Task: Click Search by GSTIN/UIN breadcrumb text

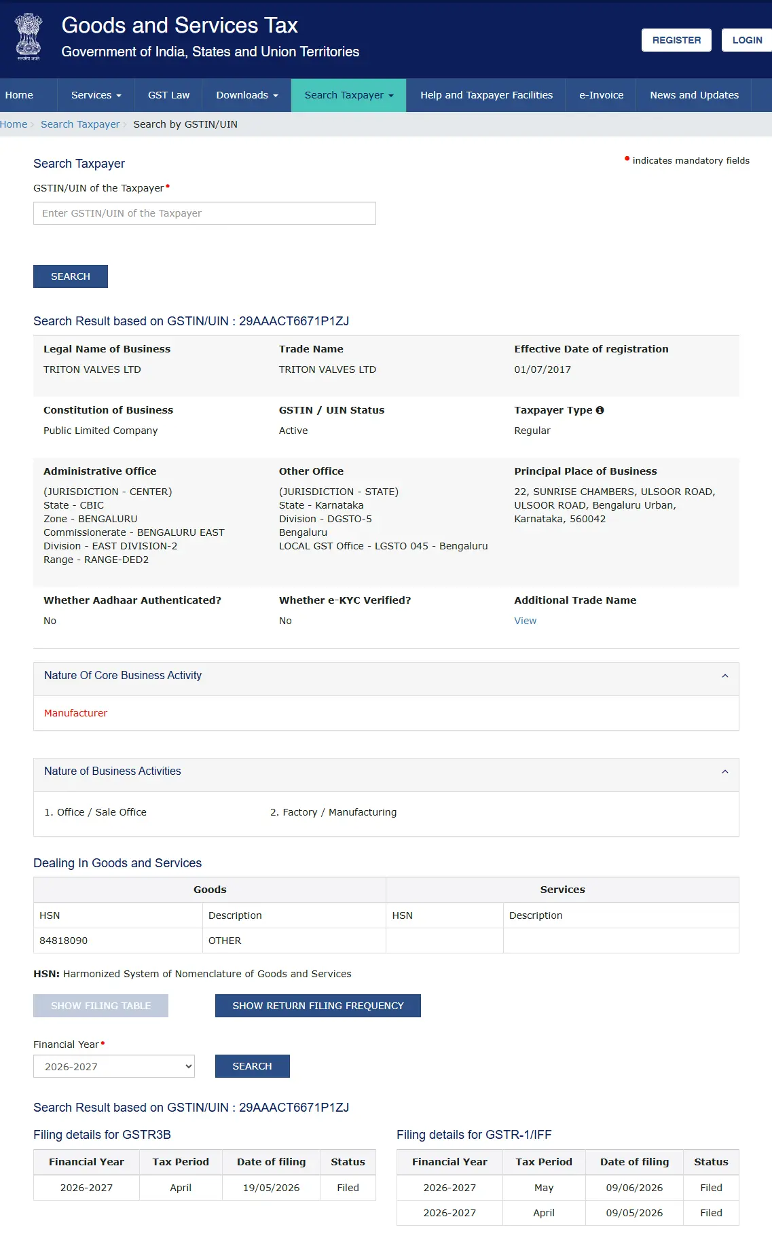Action: click(185, 124)
